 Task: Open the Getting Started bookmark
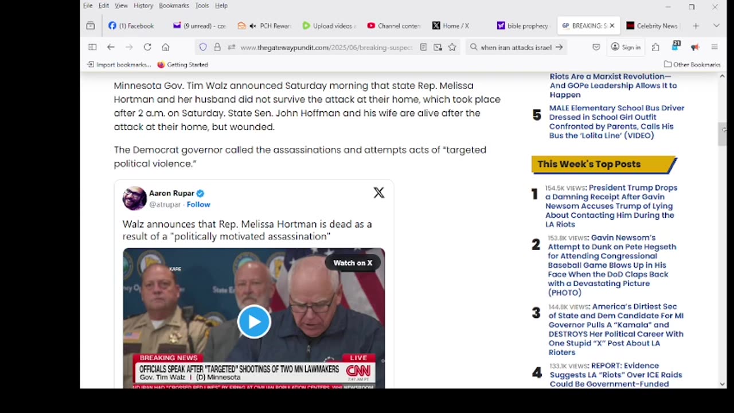click(182, 65)
